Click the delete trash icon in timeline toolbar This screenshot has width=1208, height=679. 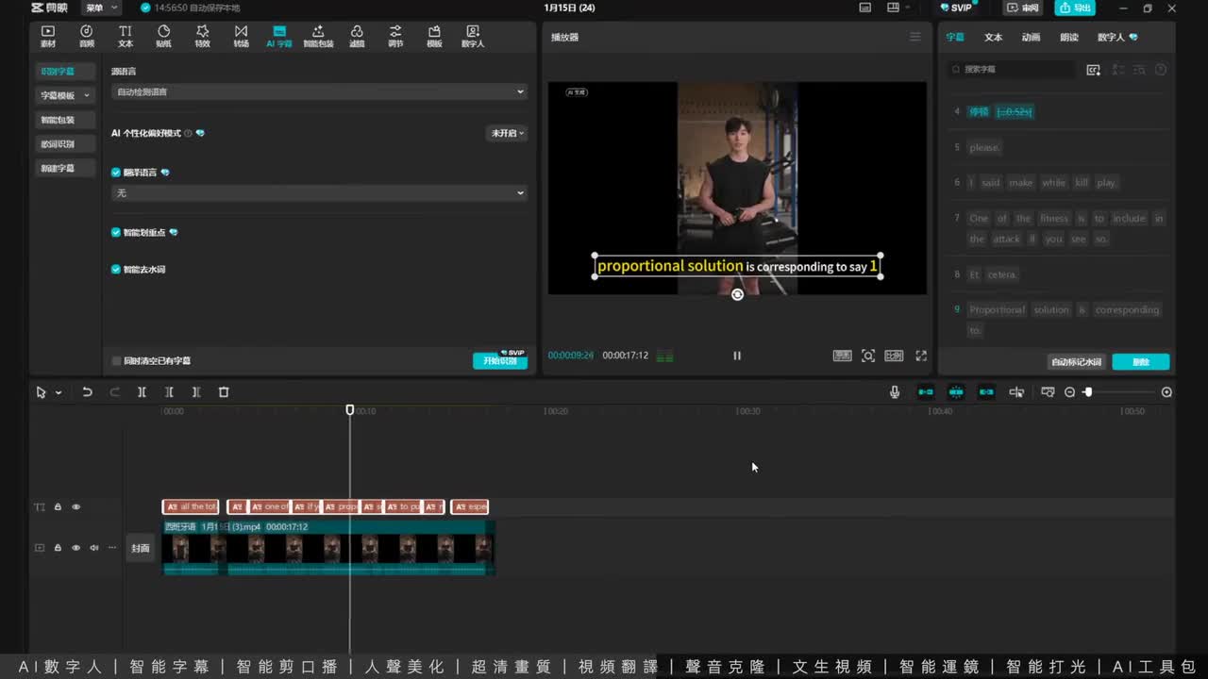224,392
